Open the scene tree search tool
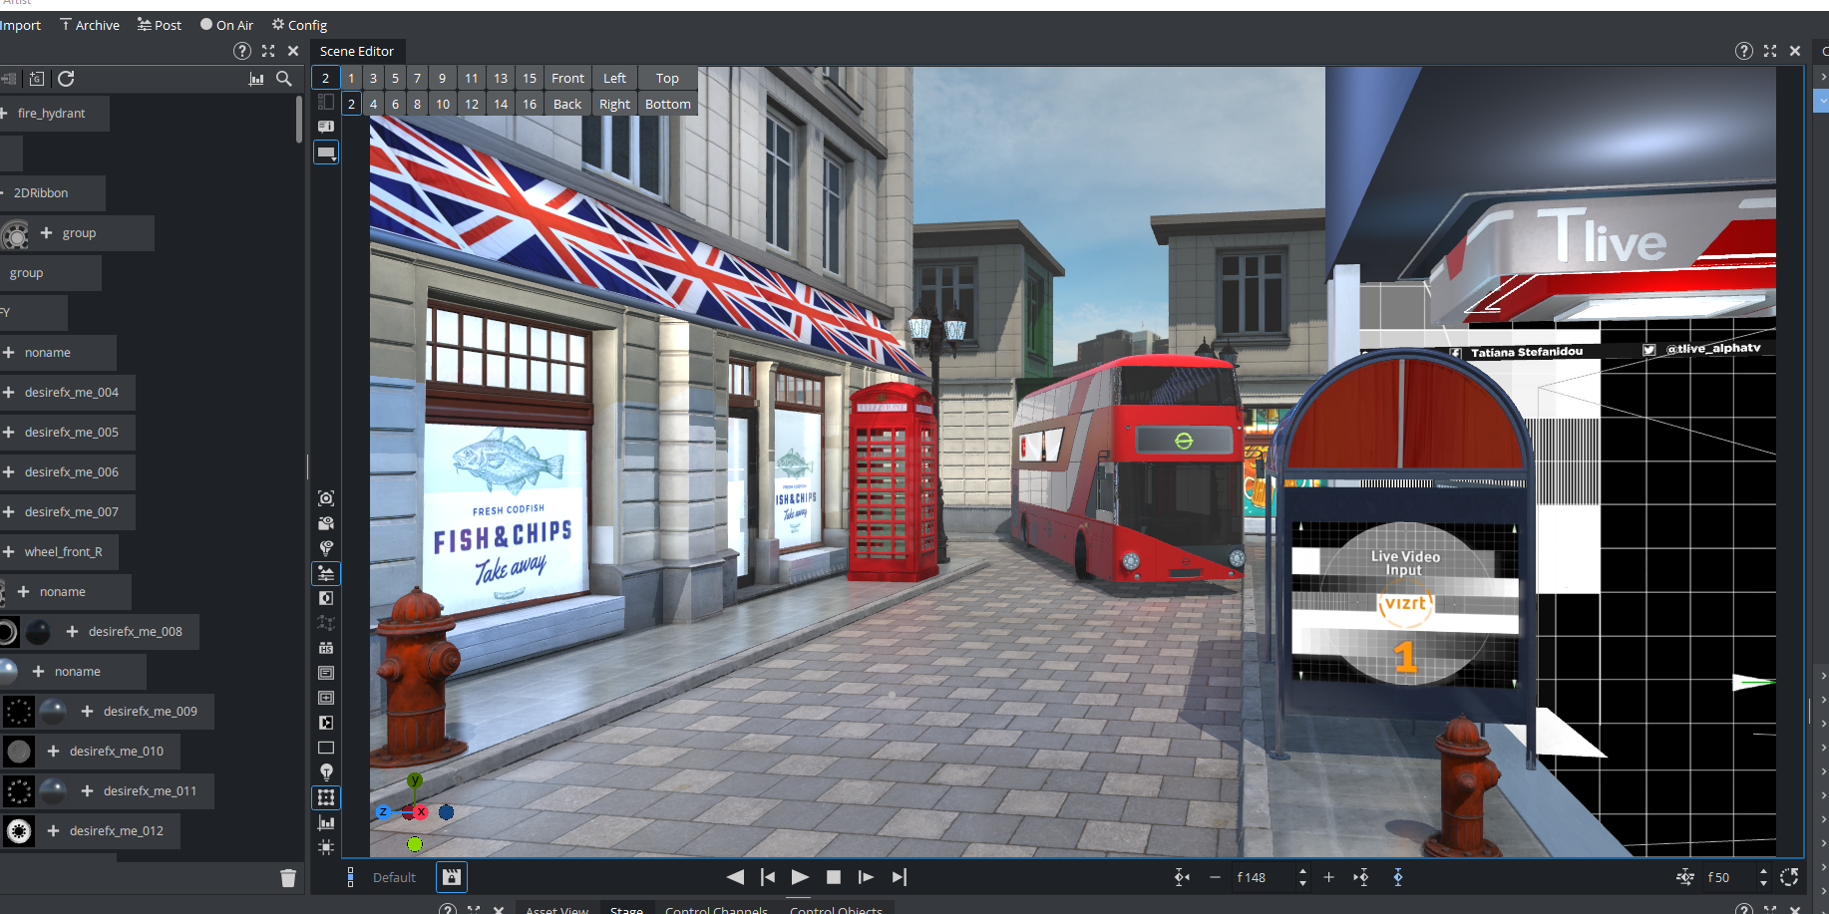The width and height of the screenshot is (1829, 914). click(284, 79)
